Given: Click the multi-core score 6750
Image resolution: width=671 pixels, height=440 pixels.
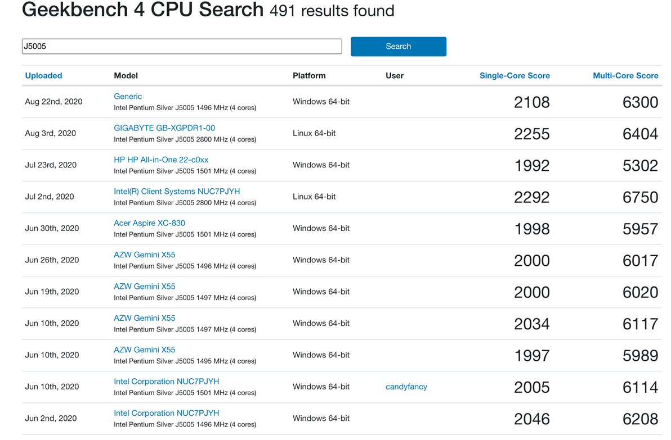Looking at the screenshot, I should [640, 197].
